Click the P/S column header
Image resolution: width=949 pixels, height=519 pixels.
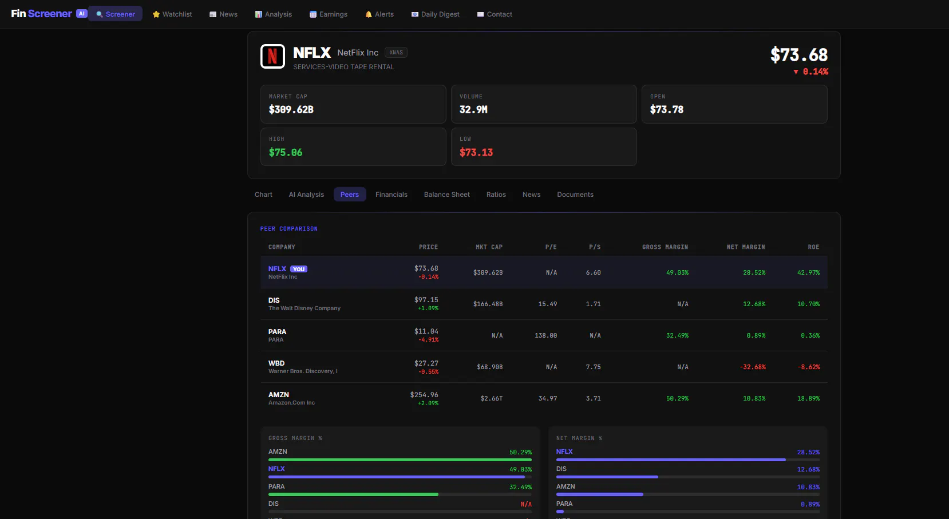[x=595, y=247]
